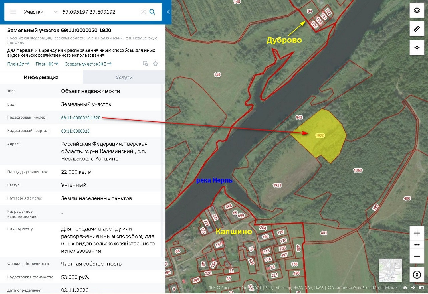The width and height of the screenshot is (428, 294).
Task: Open map layers button
Action: (x=417, y=11)
